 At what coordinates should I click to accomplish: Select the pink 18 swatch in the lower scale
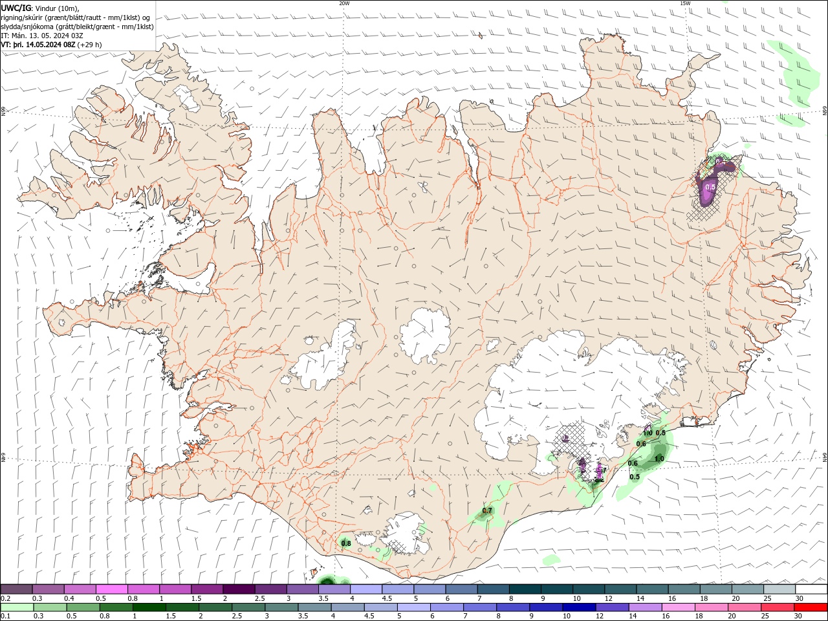[712, 607]
